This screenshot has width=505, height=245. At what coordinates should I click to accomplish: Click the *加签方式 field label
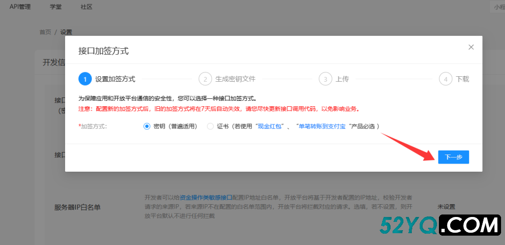92,126
